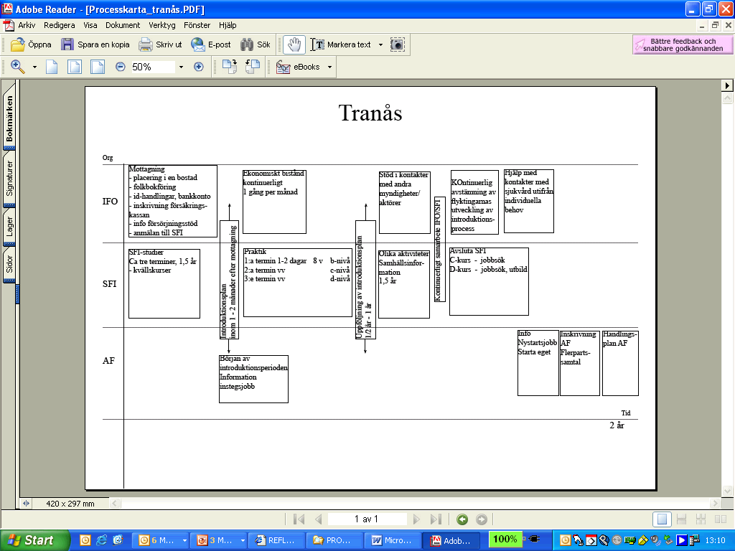This screenshot has height=551, width=735.
Task: Click vertical scrollbar down arrow
Action: point(727,491)
